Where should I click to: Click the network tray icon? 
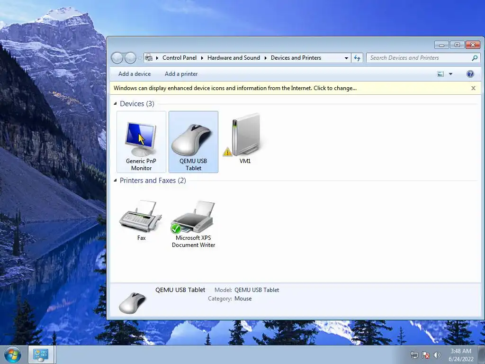[x=414, y=355]
